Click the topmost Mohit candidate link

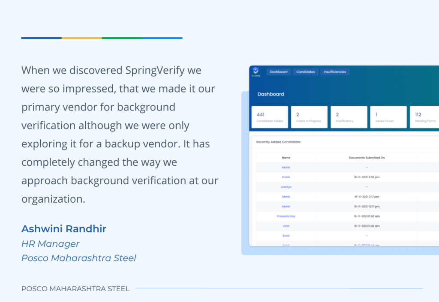pos(286,167)
